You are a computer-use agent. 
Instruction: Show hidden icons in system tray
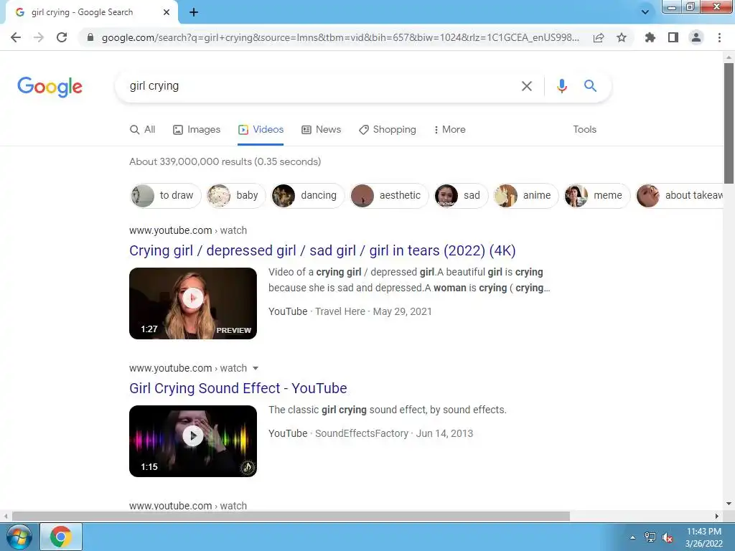tap(633, 537)
